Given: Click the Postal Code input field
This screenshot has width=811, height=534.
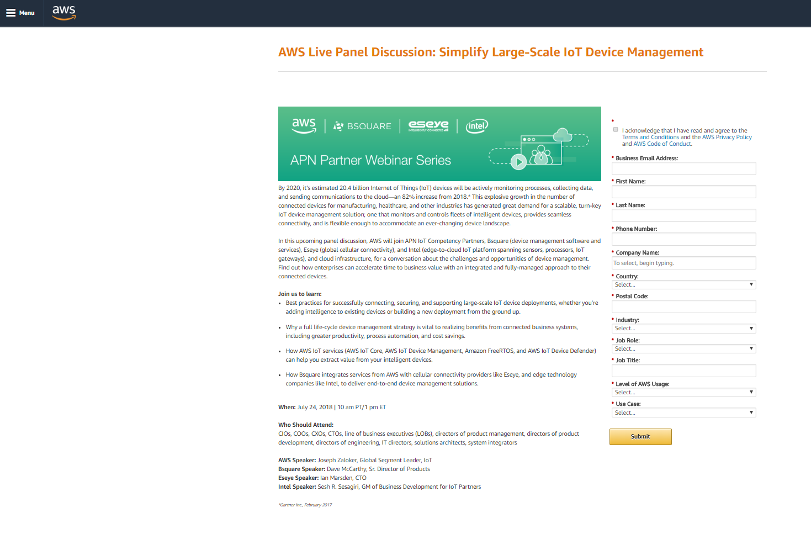Looking at the screenshot, I should pos(683,306).
